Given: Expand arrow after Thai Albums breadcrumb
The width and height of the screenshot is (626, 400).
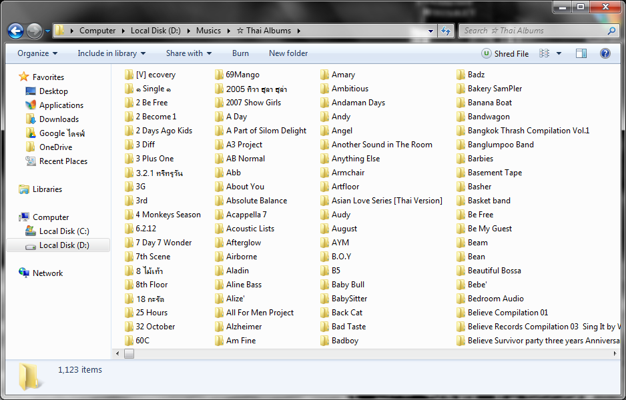Looking at the screenshot, I should tap(298, 31).
